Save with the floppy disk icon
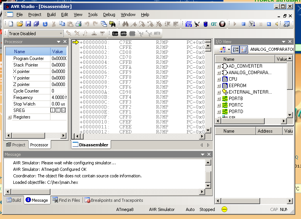 coord(28,24)
